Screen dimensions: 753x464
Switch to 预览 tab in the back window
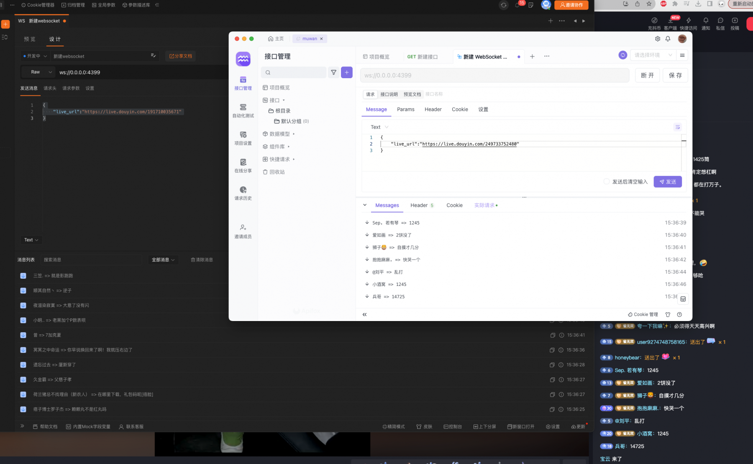[x=30, y=39]
